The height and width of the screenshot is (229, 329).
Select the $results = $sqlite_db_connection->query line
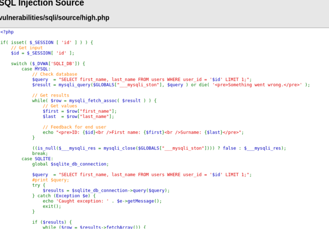106,190
